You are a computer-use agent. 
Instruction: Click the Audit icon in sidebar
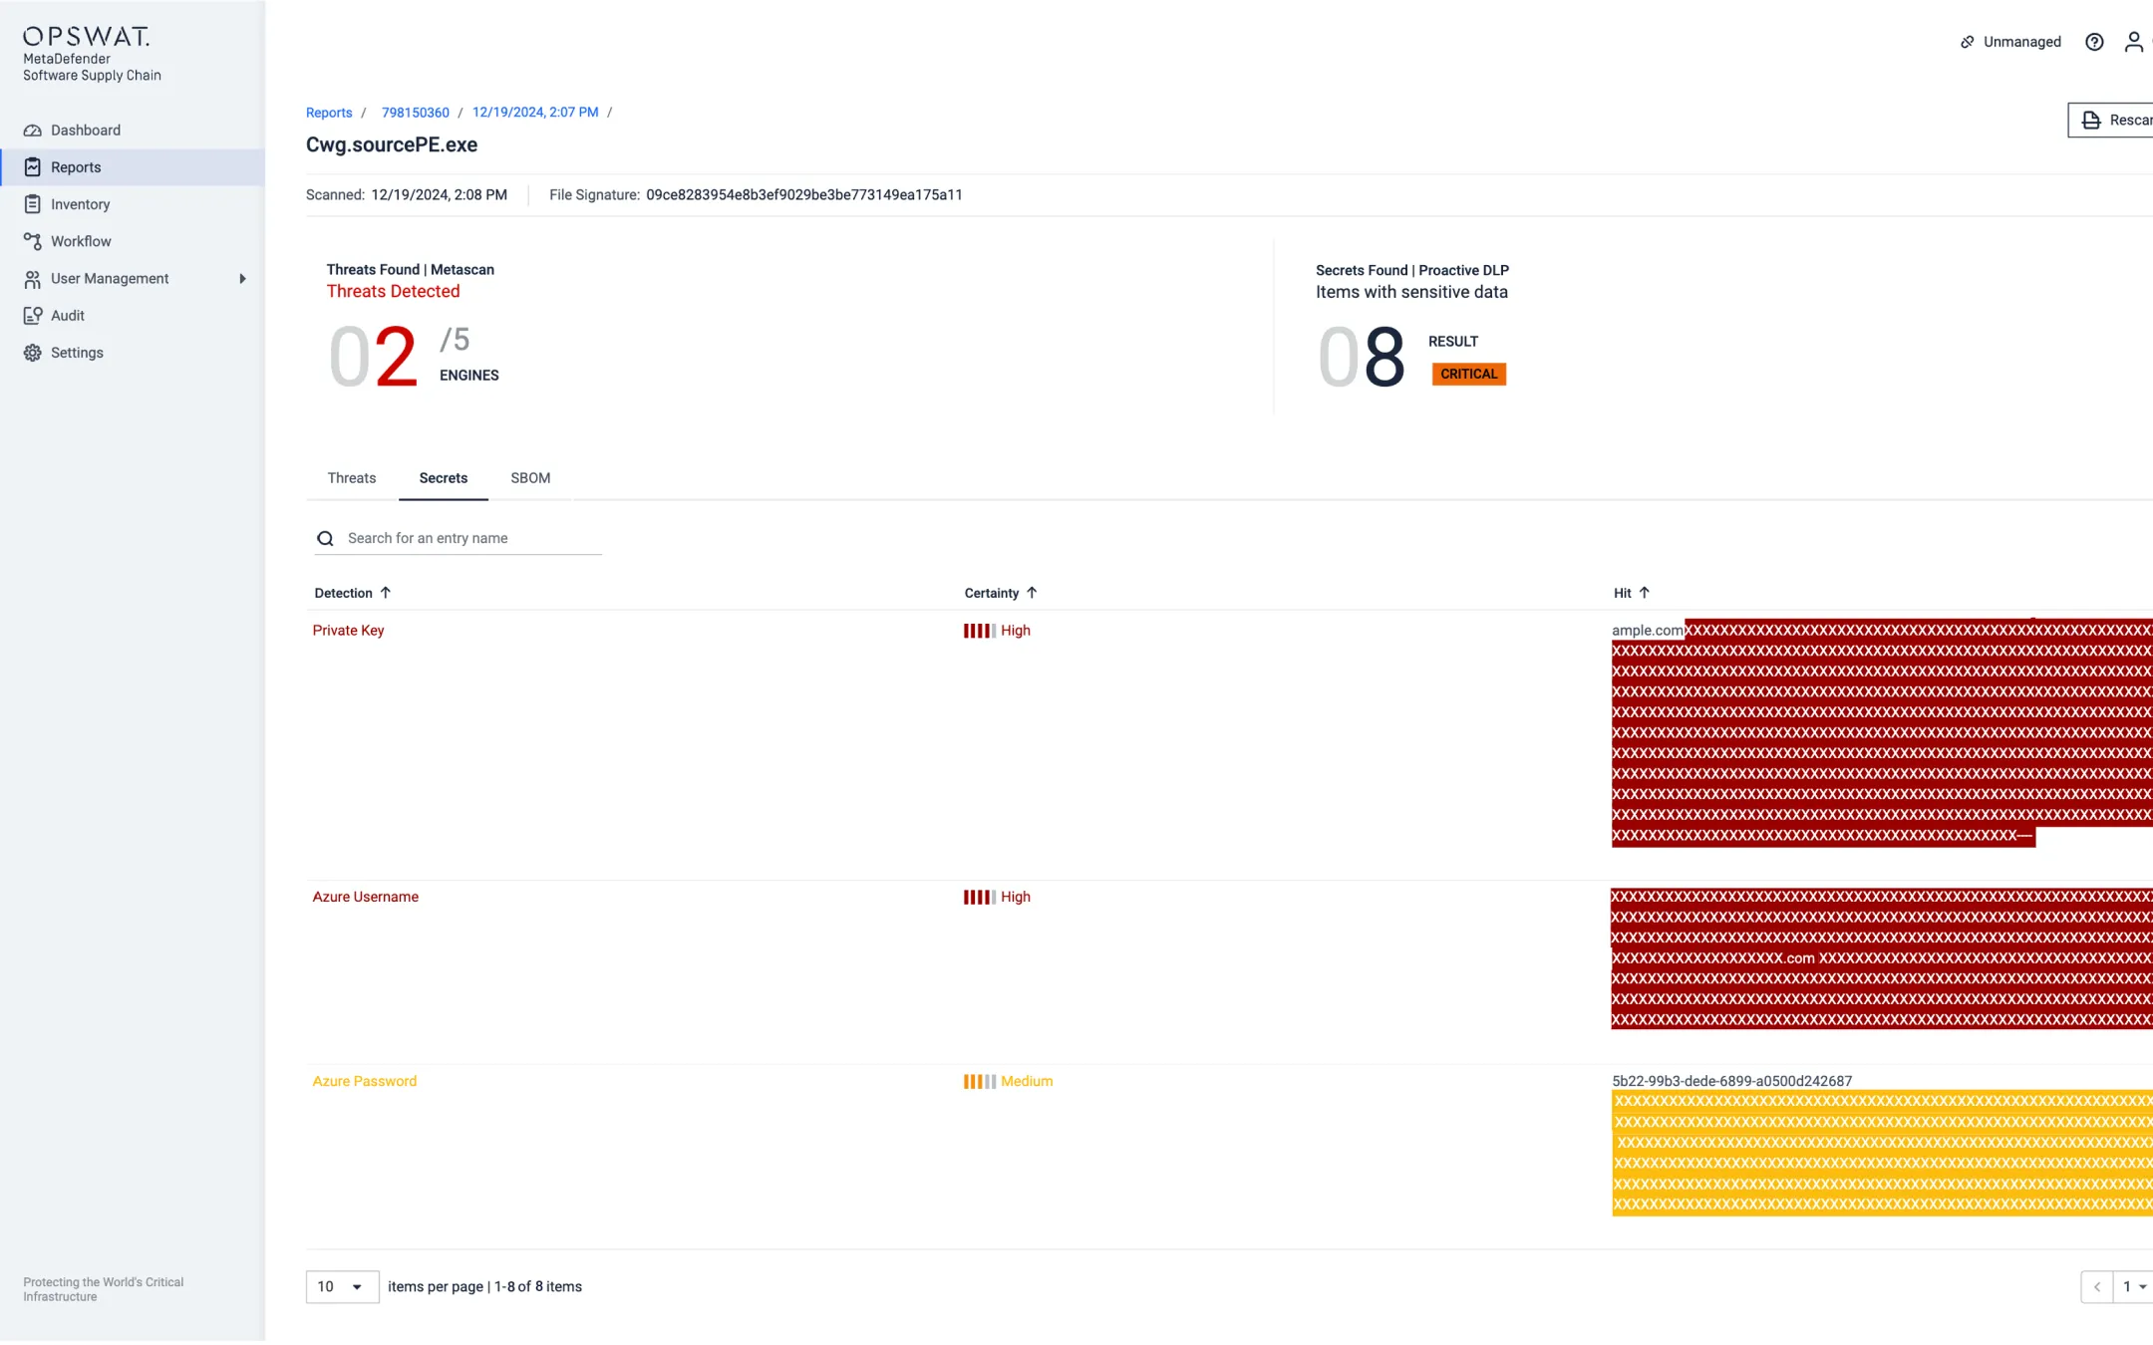point(33,316)
